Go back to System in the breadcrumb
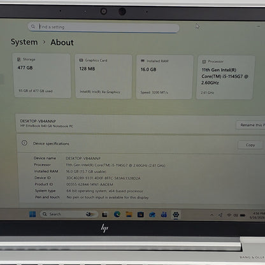The width and height of the screenshot is (265, 265). (24, 42)
